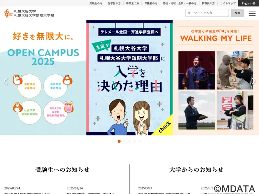Viewport: 259px width, 194px height.
Task: Open news item dated 2025/02/24
Action: click(x=91, y=190)
